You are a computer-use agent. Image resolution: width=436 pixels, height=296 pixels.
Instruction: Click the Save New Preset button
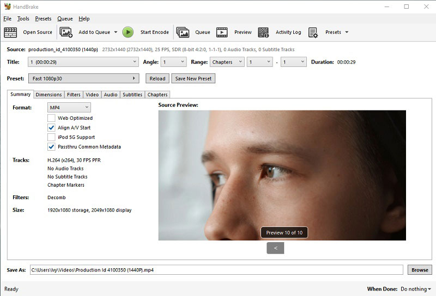pos(193,78)
